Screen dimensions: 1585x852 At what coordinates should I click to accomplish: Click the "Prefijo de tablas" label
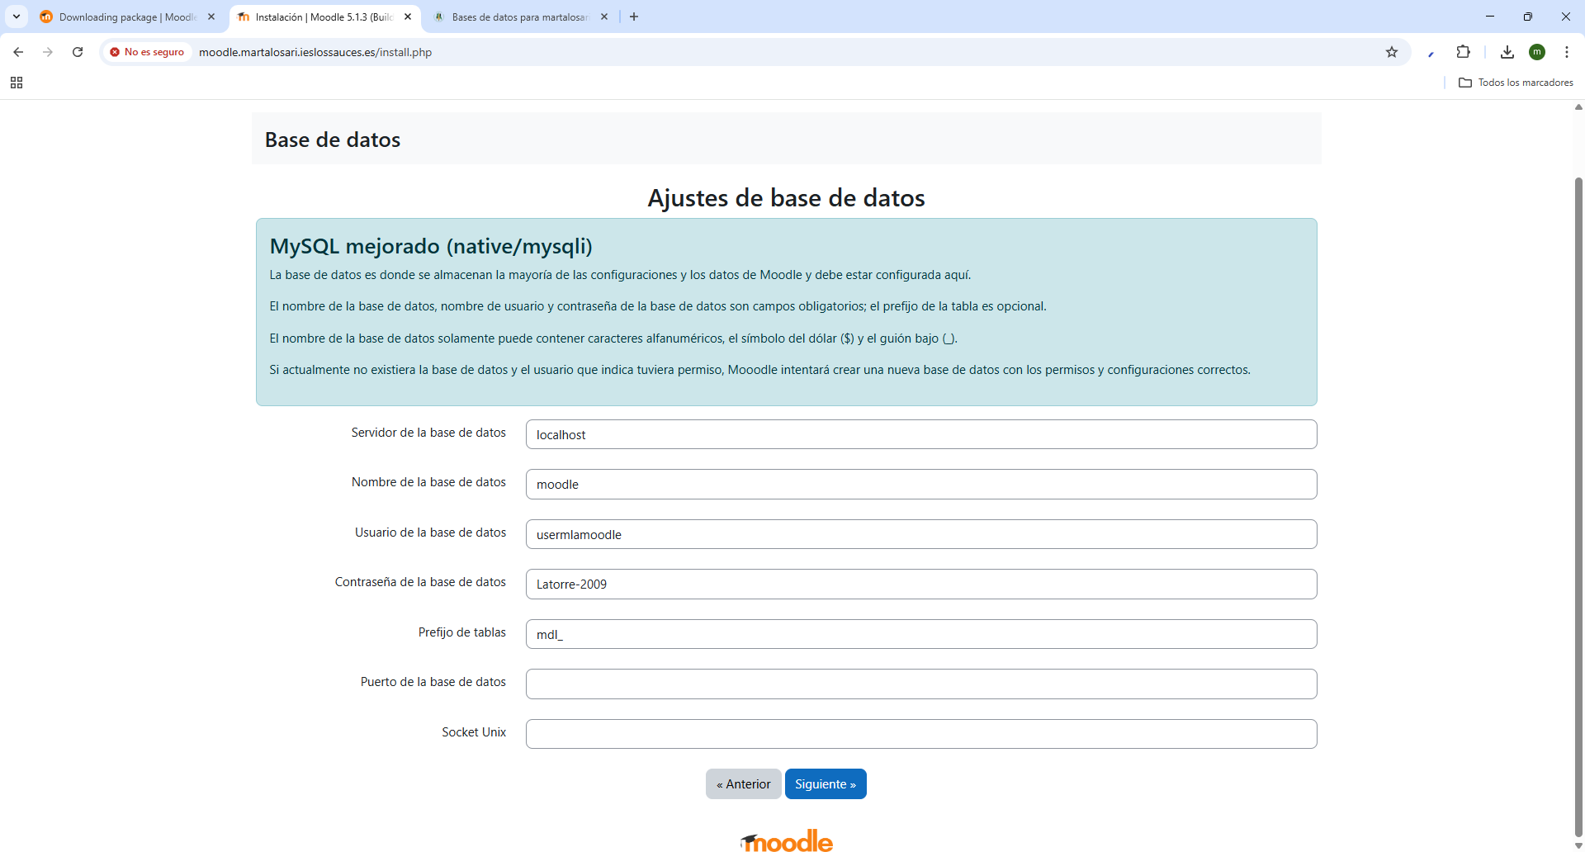pyautogui.click(x=462, y=632)
